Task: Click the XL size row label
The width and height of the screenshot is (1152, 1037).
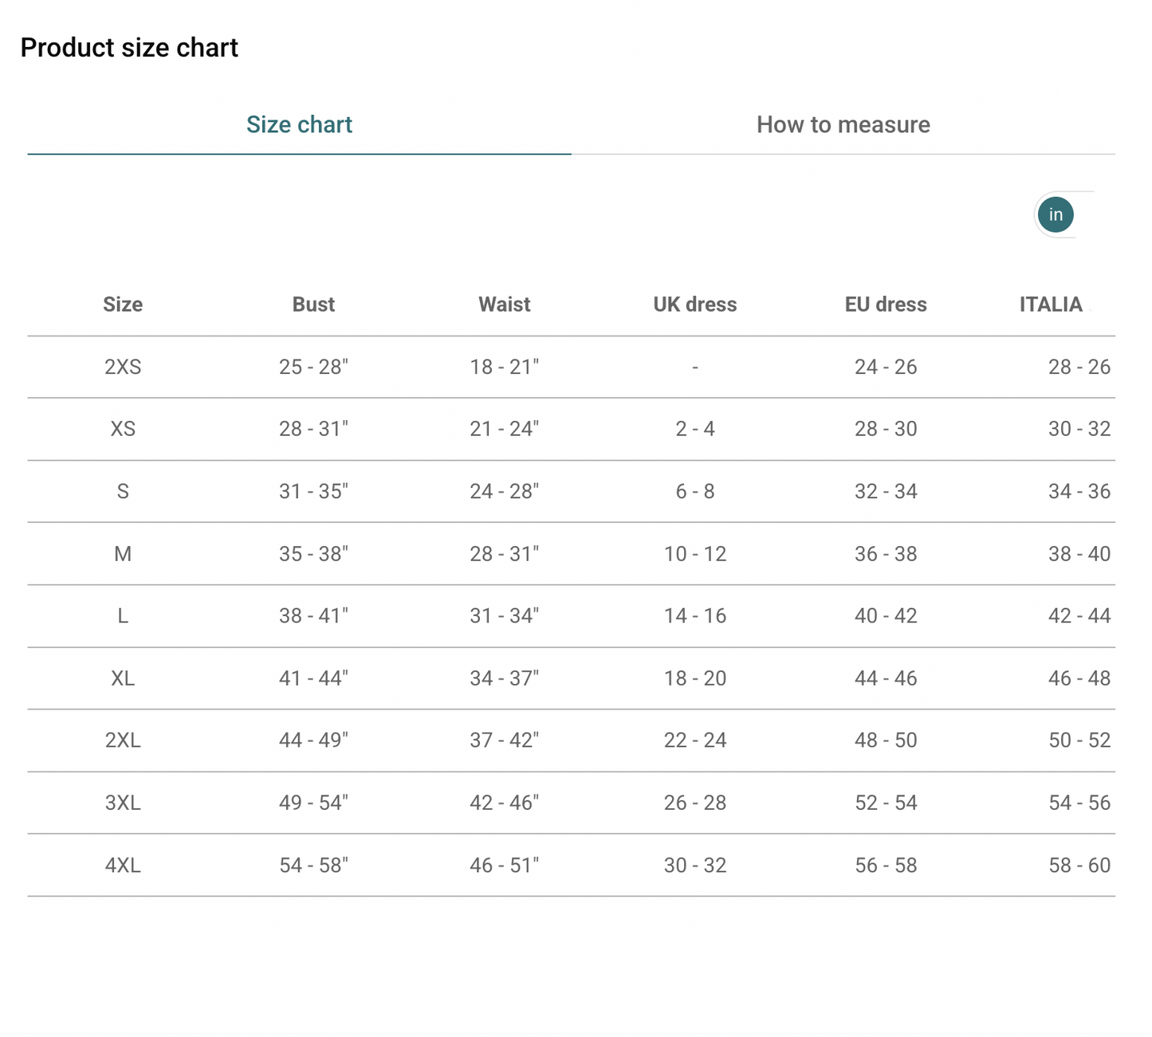Action: pyautogui.click(x=123, y=678)
